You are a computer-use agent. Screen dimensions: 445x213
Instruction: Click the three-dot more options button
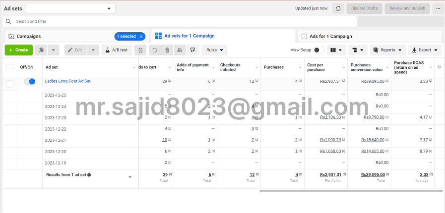[x=438, y=8]
